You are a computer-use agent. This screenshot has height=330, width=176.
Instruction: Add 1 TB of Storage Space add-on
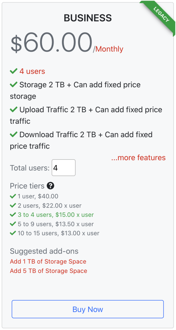click(48, 262)
